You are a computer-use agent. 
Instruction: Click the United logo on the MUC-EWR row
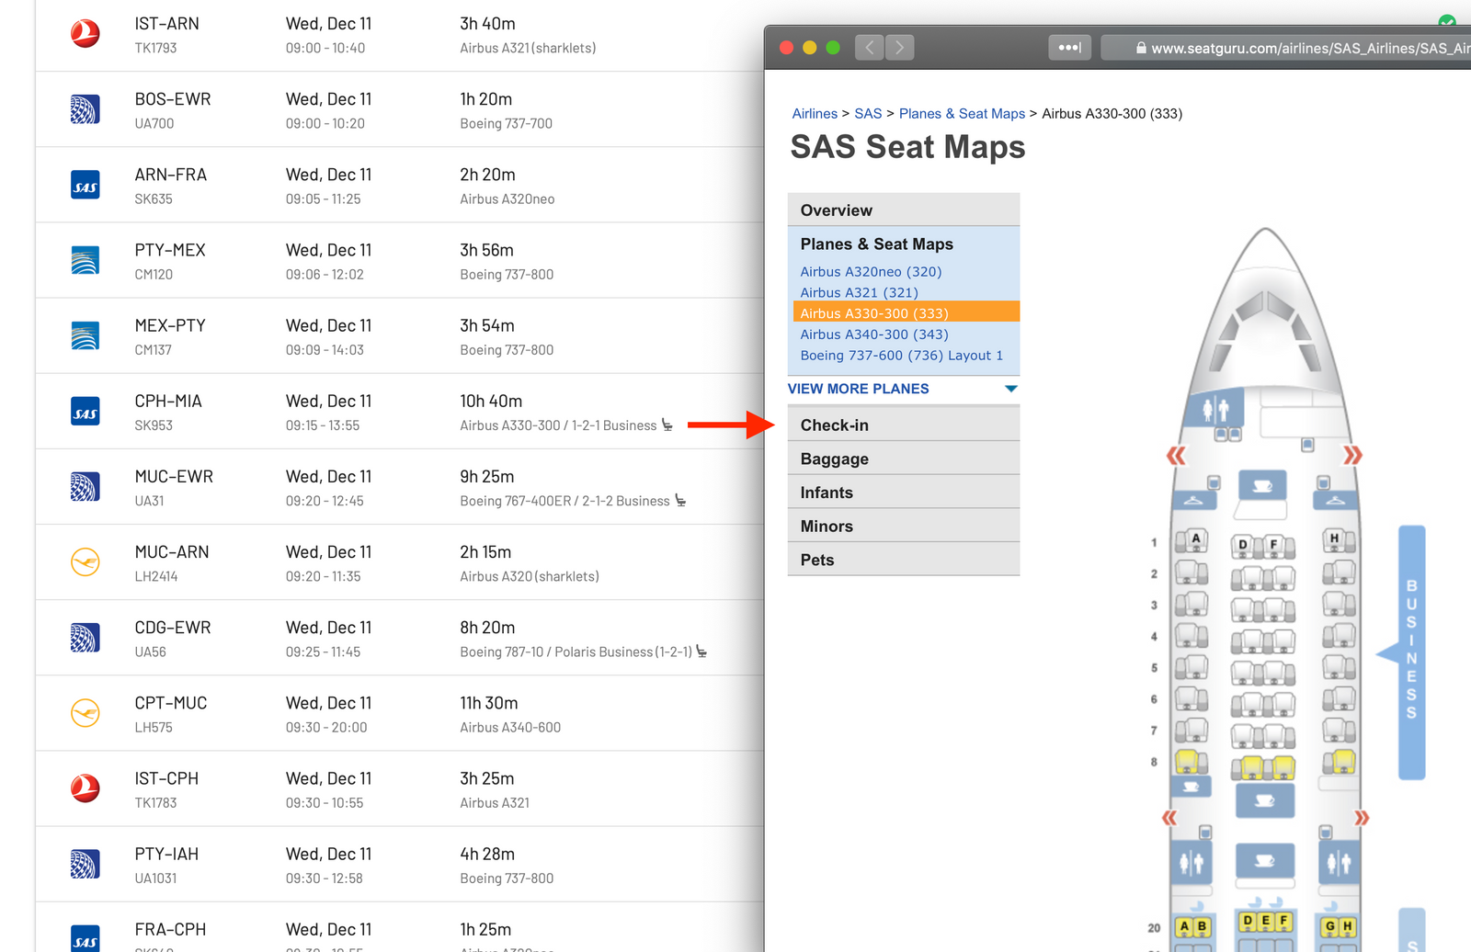86,487
